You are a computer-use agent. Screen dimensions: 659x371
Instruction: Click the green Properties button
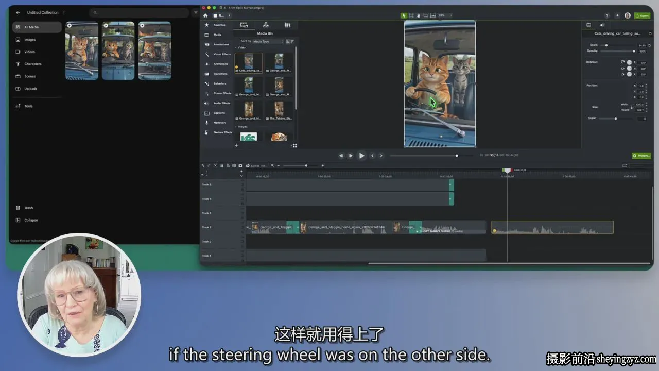point(641,156)
